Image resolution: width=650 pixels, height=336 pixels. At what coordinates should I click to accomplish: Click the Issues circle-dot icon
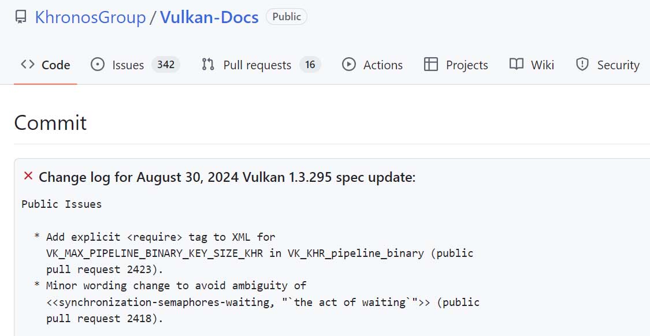click(x=98, y=64)
